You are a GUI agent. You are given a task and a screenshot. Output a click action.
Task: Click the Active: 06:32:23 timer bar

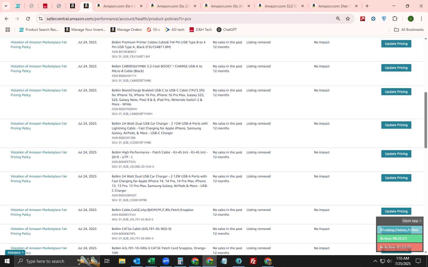399,239
